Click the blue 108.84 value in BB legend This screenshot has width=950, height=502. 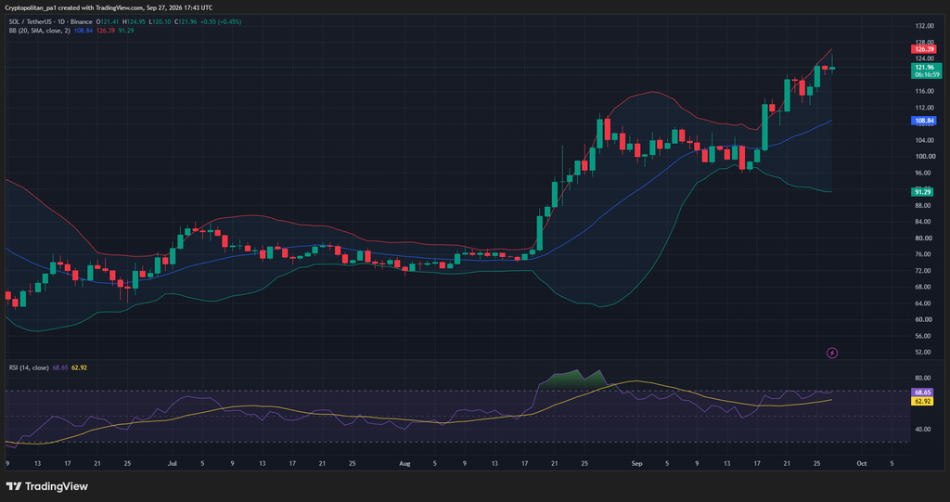click(83, 31)
